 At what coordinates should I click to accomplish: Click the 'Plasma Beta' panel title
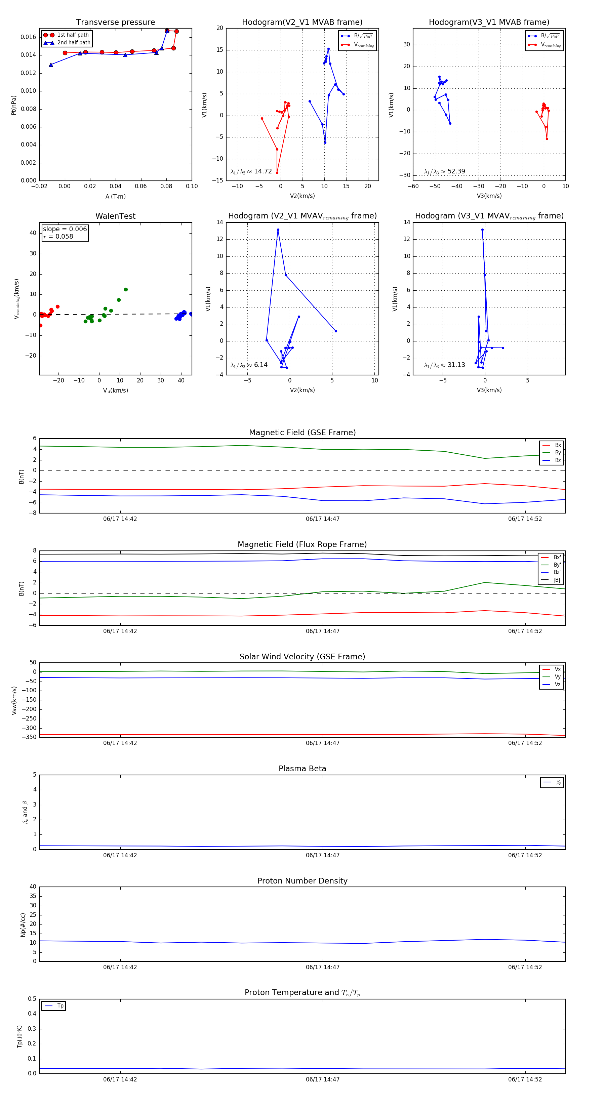(x=302, y=769)
